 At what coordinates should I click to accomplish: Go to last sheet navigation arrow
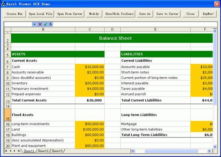[19, 151]
